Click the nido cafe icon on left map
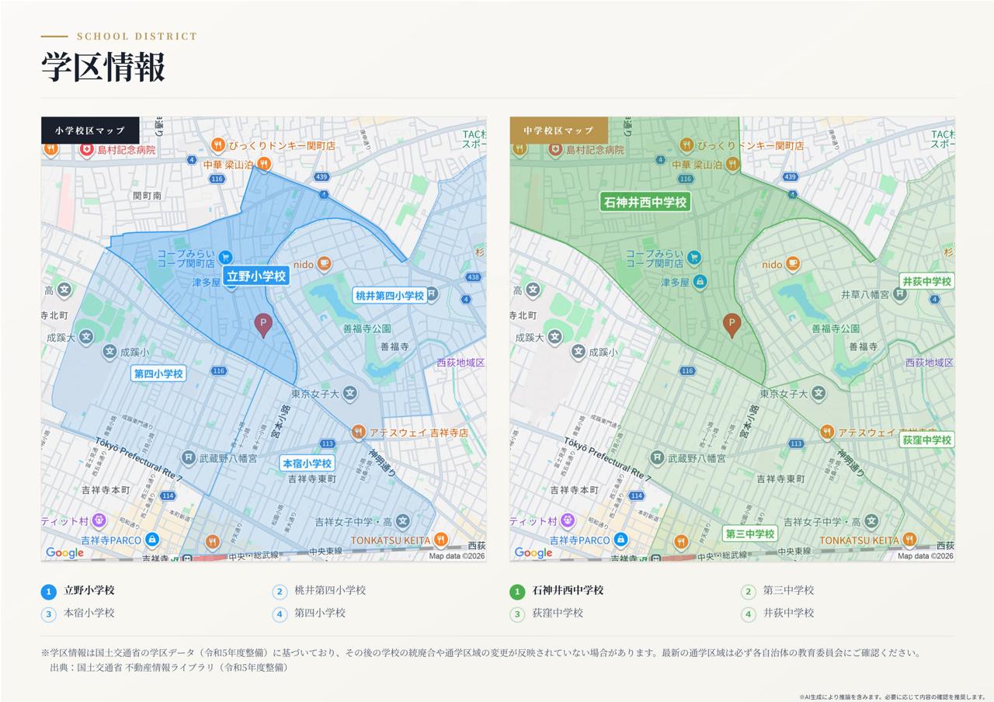 324,264
